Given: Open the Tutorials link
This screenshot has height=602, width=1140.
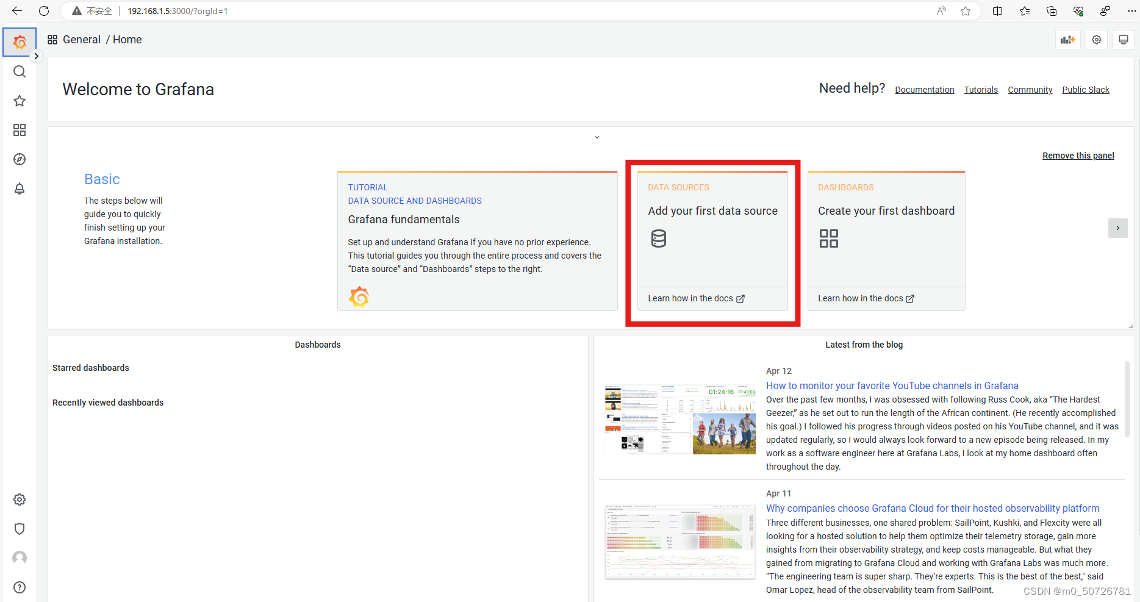Looking at the screenshot, I should point(981,90).
